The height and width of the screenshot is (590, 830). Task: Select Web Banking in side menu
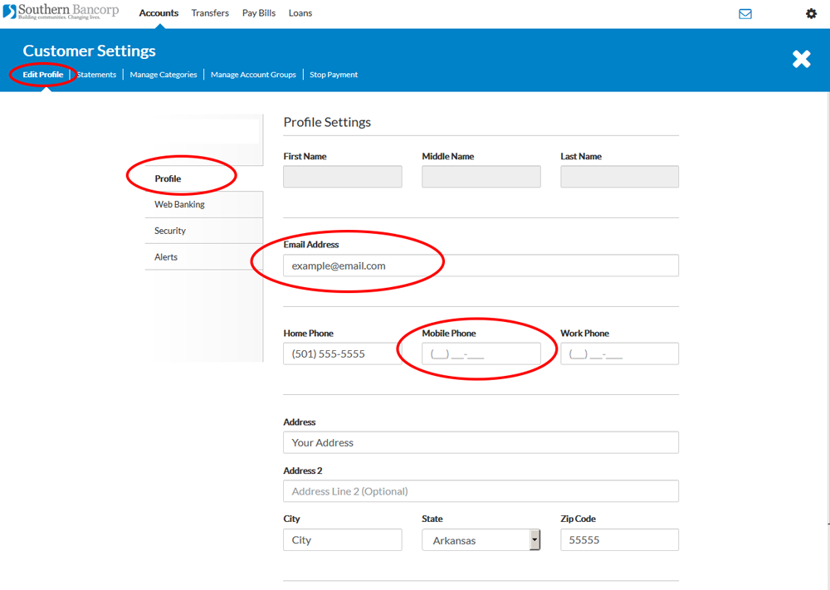pos(204,204)
